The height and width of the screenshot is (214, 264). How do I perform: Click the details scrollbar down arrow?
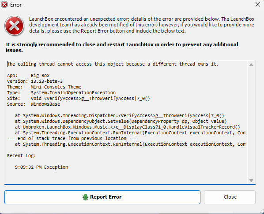coord(251,181)
